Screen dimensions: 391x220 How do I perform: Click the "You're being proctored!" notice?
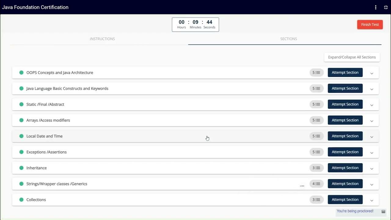[x=355, y=211]
